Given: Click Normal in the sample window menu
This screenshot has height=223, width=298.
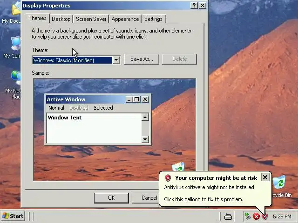Looking at the screenshot, I should pyautogui.click(x=56, y=108).
